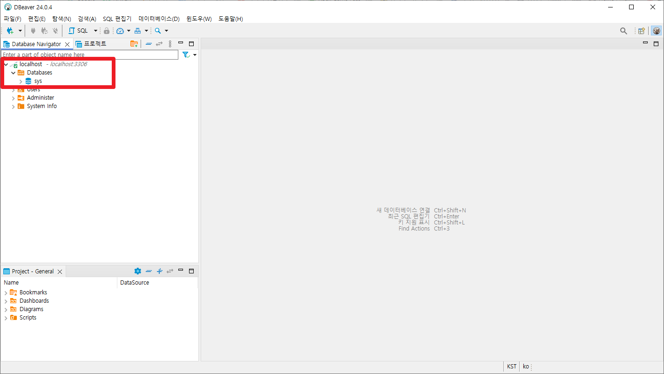This screenshot has height=374, width=664.
Task: Collapse the localhost connection node
Action: 6,64
